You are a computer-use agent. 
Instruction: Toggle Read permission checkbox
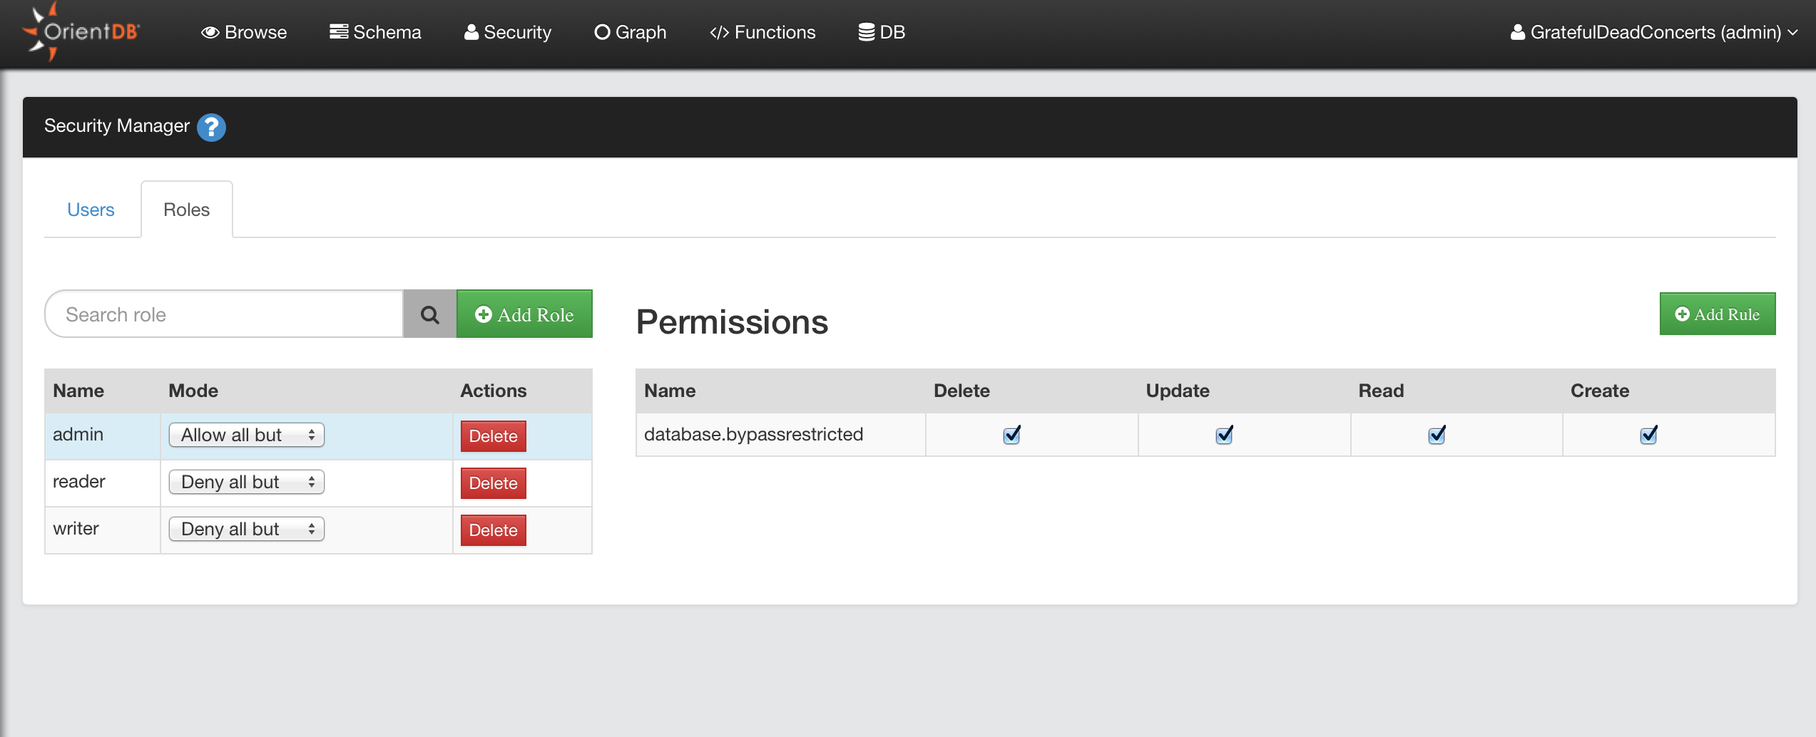pos(1437,435)
